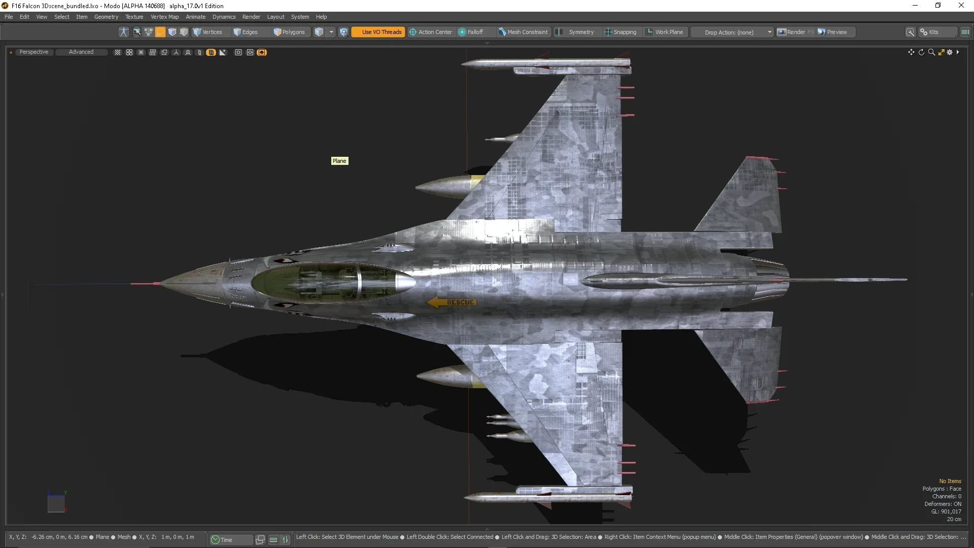The image size is (974, 548).
Task: Open the Texture menu
Action: tap(134, 17)
